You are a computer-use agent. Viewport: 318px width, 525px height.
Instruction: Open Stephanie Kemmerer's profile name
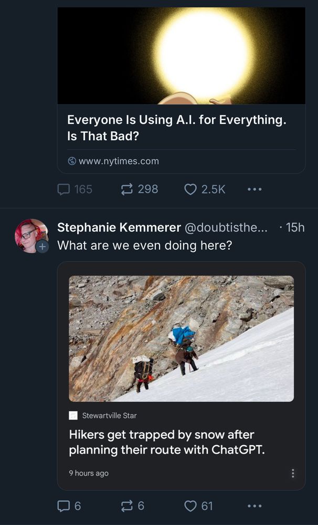click(x=118, y=227)
